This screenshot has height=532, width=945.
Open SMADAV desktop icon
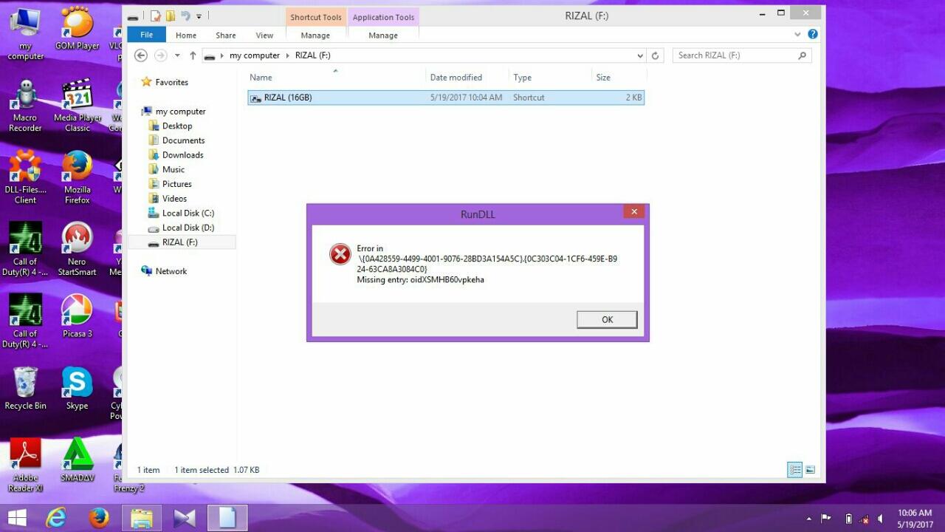tap(77, 460)
